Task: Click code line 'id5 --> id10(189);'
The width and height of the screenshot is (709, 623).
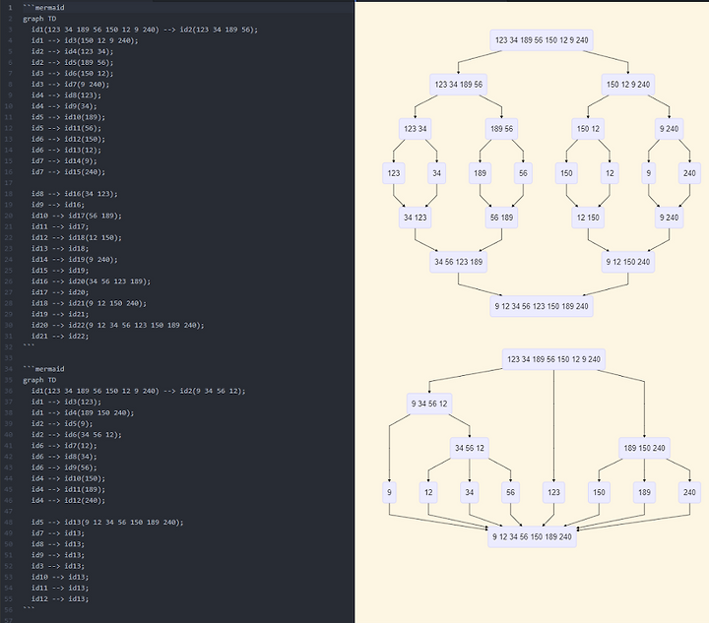Action: coord(68,117)
